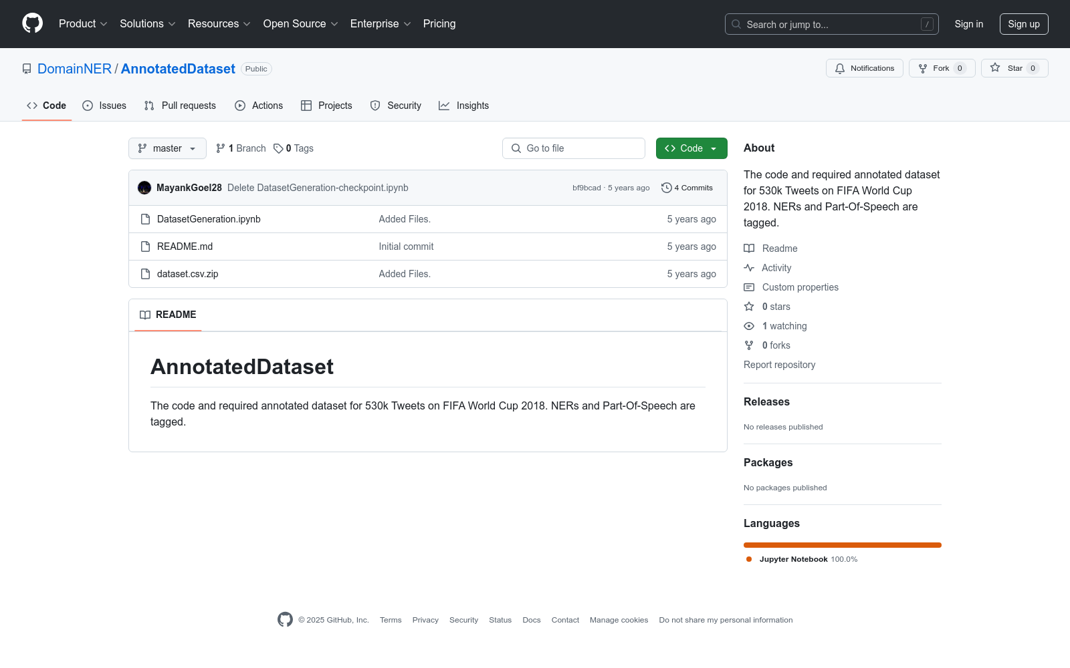Click the GitHub logo in the footer
Image resolution: width=1070 pixels, height=668 pixels.
(285, 620)
